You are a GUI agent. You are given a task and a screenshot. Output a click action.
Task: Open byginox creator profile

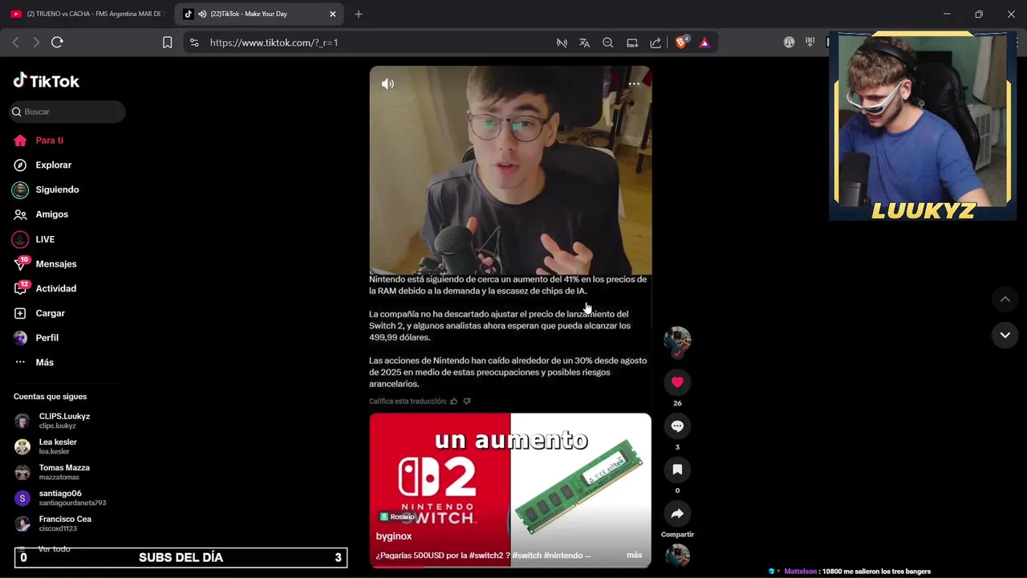click(x=394, y=536)
